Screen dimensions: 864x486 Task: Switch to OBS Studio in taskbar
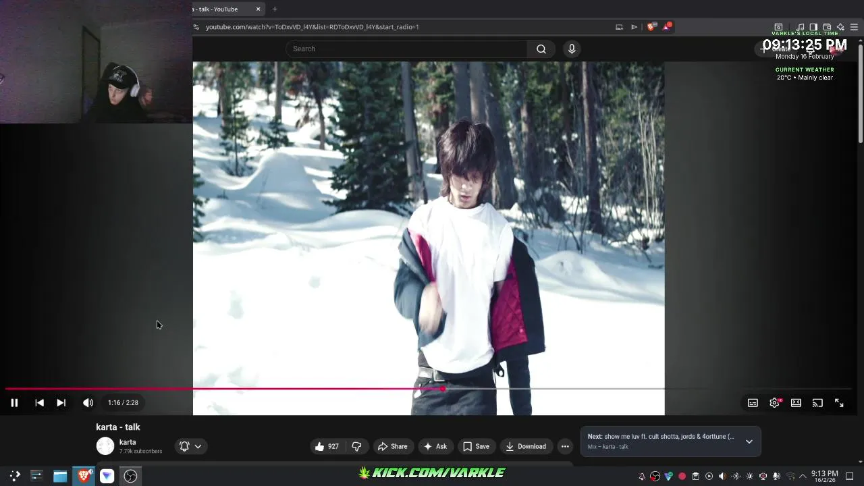pos(130,476)
